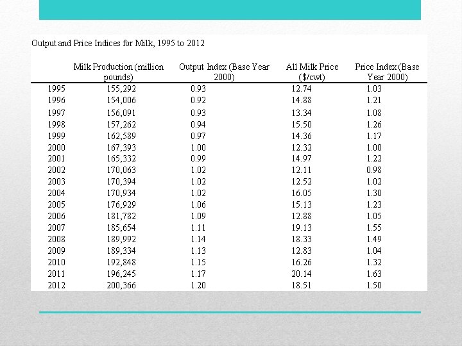
Task: Select production value 170,394
Action: [x=121, y=181]
